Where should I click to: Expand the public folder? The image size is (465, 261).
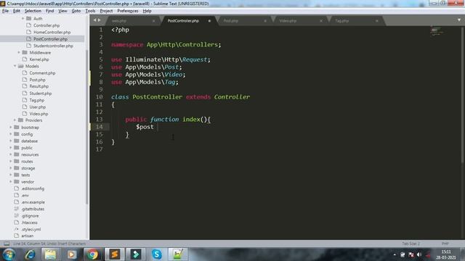[x=11, y=148]
